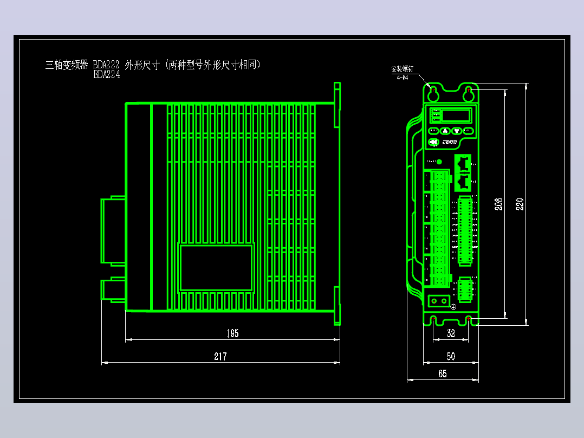This screenshot has height=438, width=584.
Task: Pick the down-arrow key on drive panel
Action: click(457, 131)
